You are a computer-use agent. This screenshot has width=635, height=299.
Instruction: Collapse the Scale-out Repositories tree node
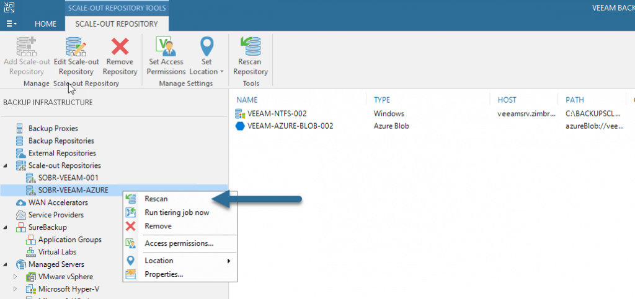5,166
